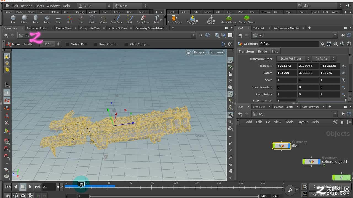The height and width of the screenshot is (198, 353).
Task: Open the Material Palette tab
Action: click(284, 107)
